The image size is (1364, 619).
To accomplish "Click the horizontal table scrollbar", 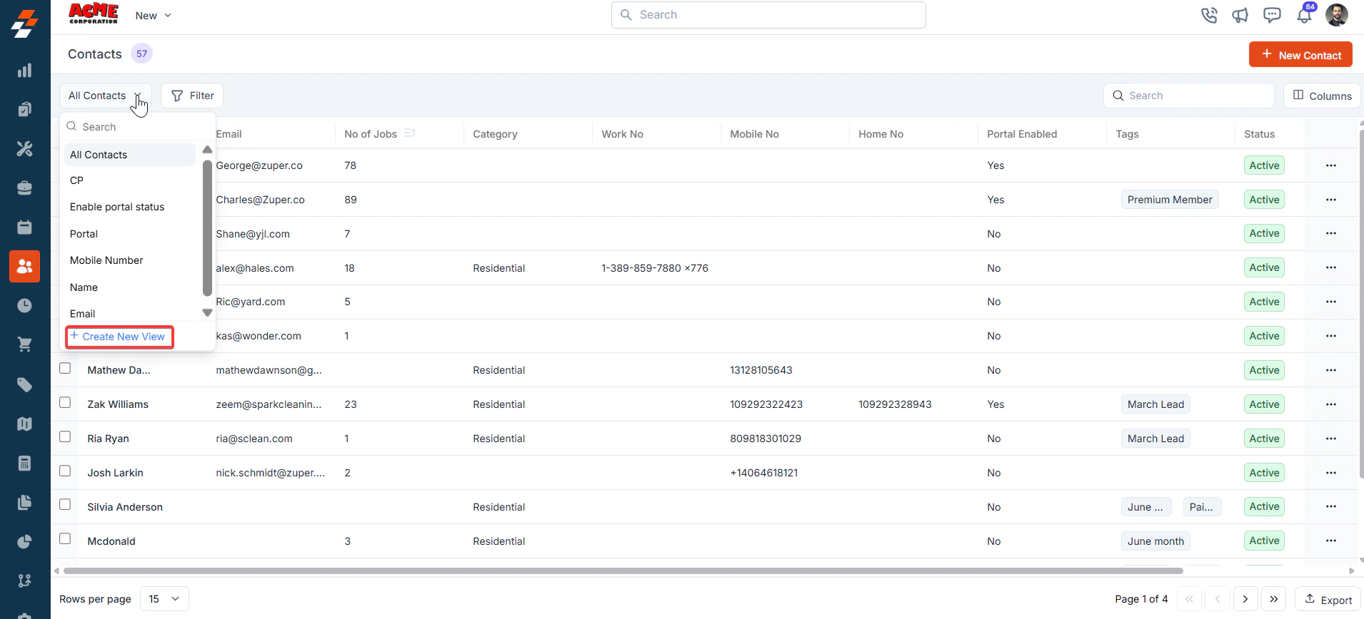I will coord(623,571).
